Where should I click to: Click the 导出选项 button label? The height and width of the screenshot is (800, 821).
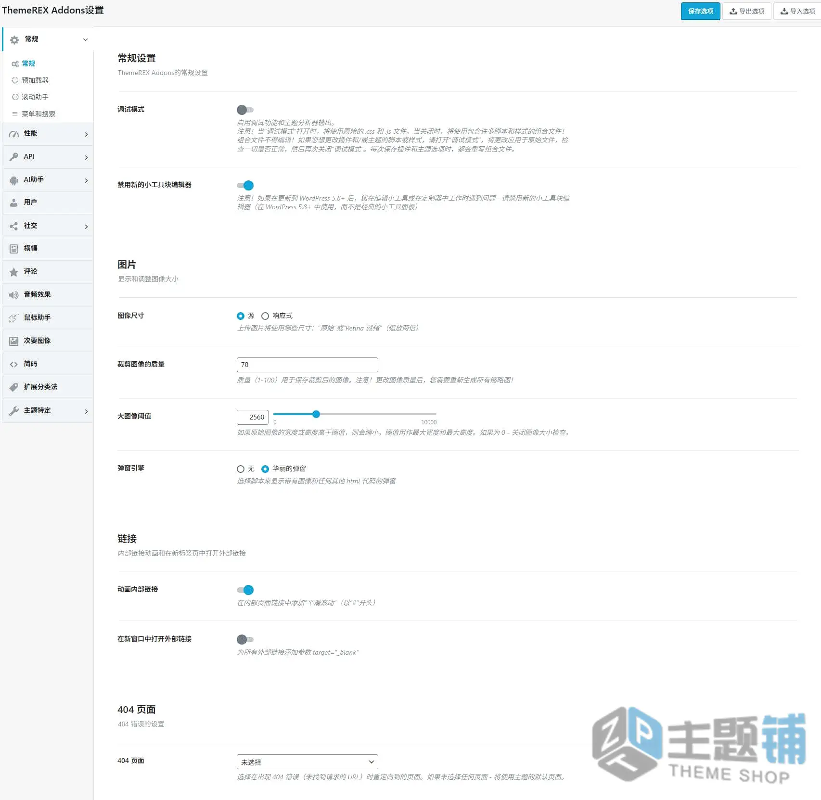[752, 11]
